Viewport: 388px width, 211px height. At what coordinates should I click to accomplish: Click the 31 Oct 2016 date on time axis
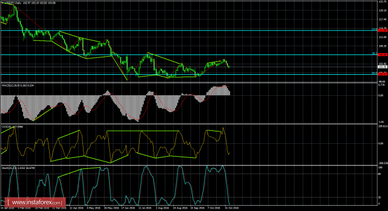231,208
